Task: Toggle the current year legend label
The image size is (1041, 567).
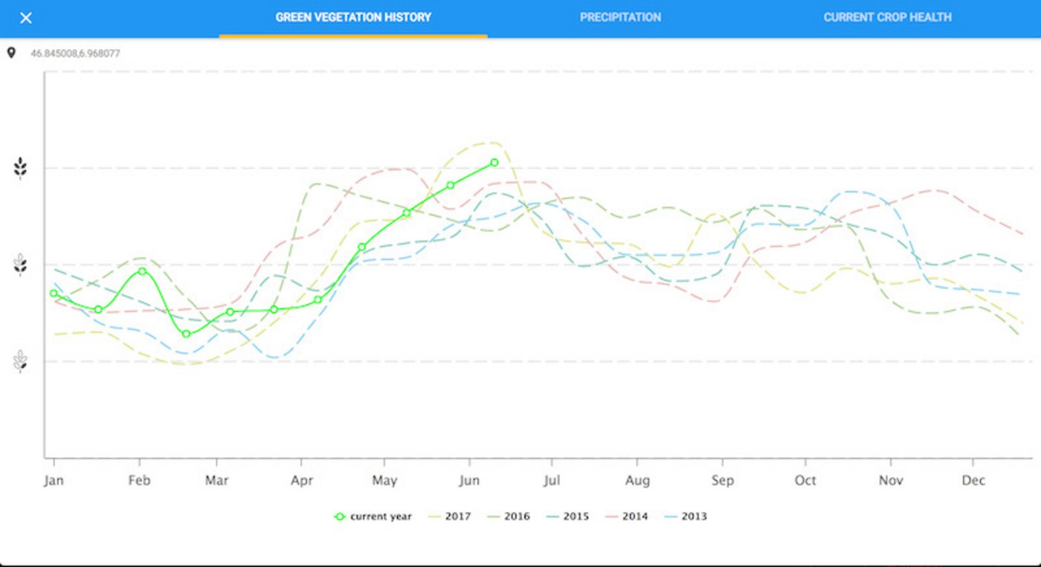Action: [x=381, y=516]
